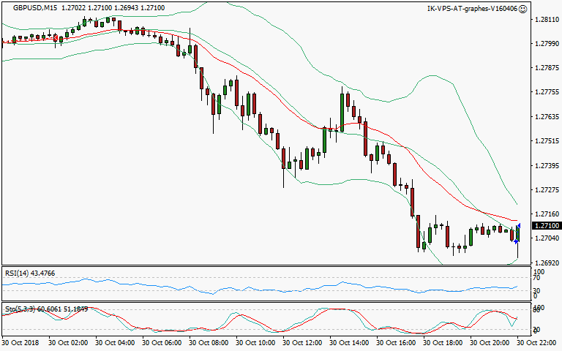Click the 1.26920 price axis label

pyautogui.click(x=544, y=263)
